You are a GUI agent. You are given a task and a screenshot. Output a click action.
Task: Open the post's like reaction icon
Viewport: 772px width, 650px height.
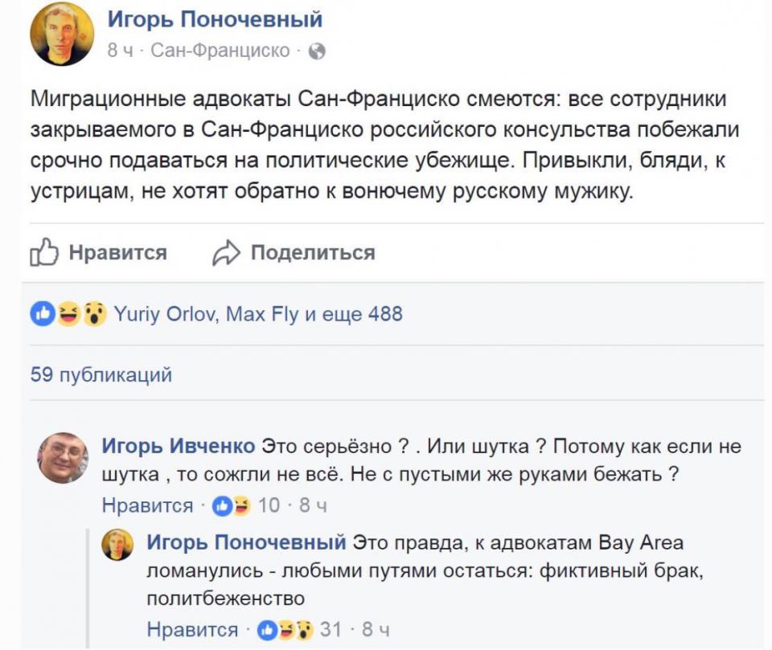point(42,313)
